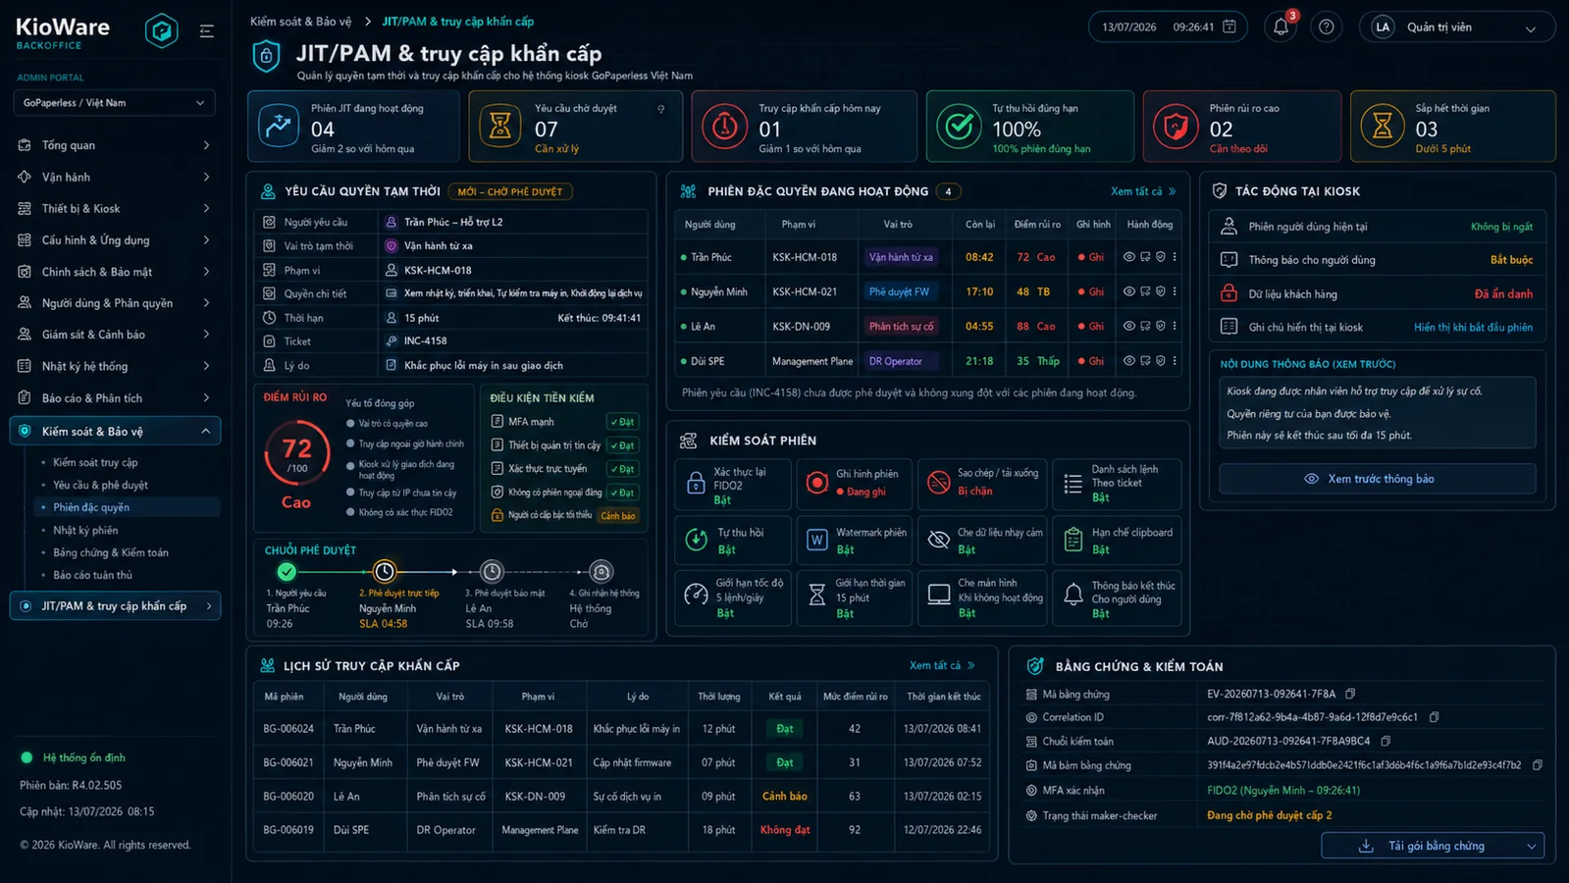Open the GoPaperless / Việt Nam tenant dropdown
Screen dimensions: 1569x883
[x=114, y=103]
